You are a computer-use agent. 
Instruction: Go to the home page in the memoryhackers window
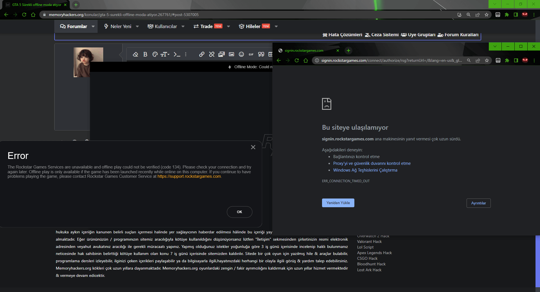(33, 15)
